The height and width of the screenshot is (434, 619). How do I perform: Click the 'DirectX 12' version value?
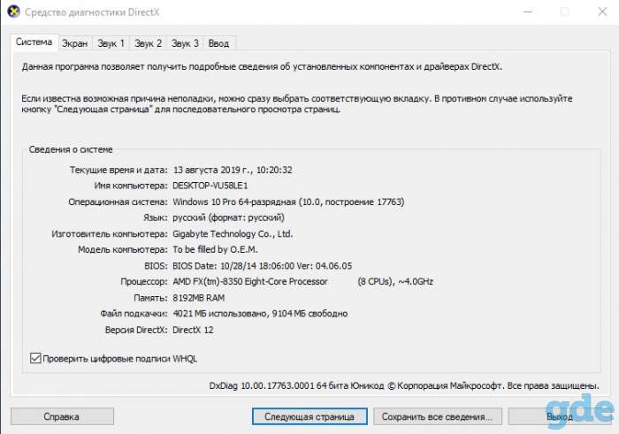click(193, 330)
